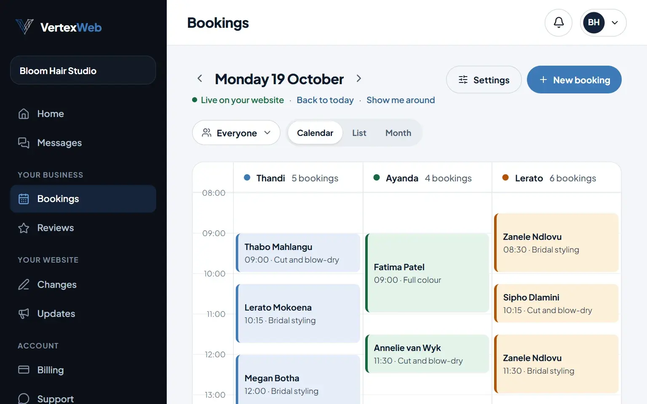Click the VertexWeb logo icon

(x=24, y=27)
